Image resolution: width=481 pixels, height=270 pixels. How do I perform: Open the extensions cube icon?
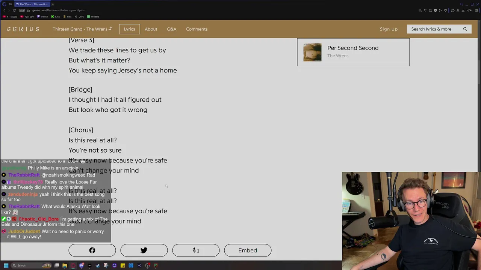pos(453,10)
